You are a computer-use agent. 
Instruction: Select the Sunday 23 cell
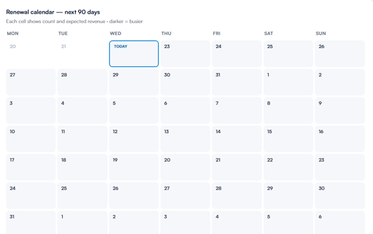point(340,167)
